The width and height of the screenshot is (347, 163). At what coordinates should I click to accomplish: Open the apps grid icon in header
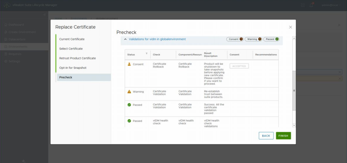pos(303,5)
